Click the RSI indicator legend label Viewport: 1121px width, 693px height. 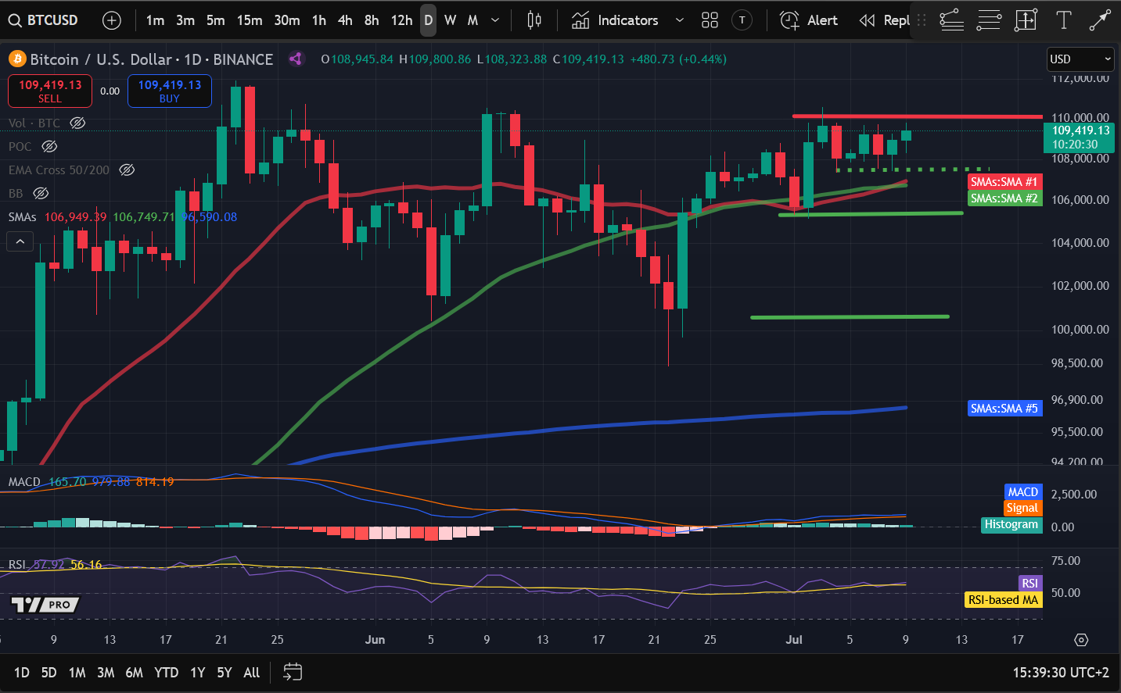click(x=17, y=564)
